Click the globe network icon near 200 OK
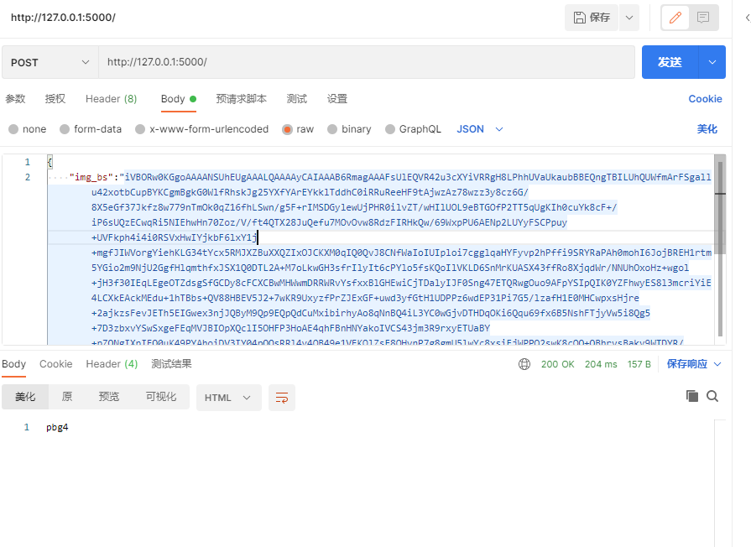This screenshot has width=751, height=547. coord(524,364)
